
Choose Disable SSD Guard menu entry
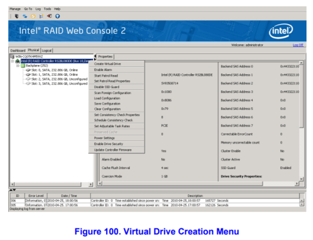tap(117, 87)
